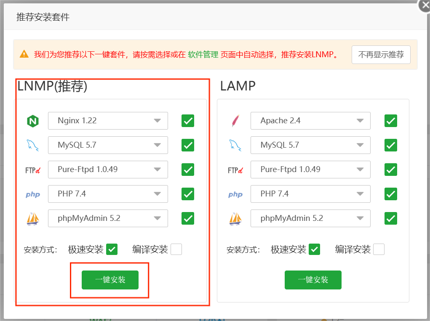Toggle 极速安装 checkbox in LAMP

(314, 249)
